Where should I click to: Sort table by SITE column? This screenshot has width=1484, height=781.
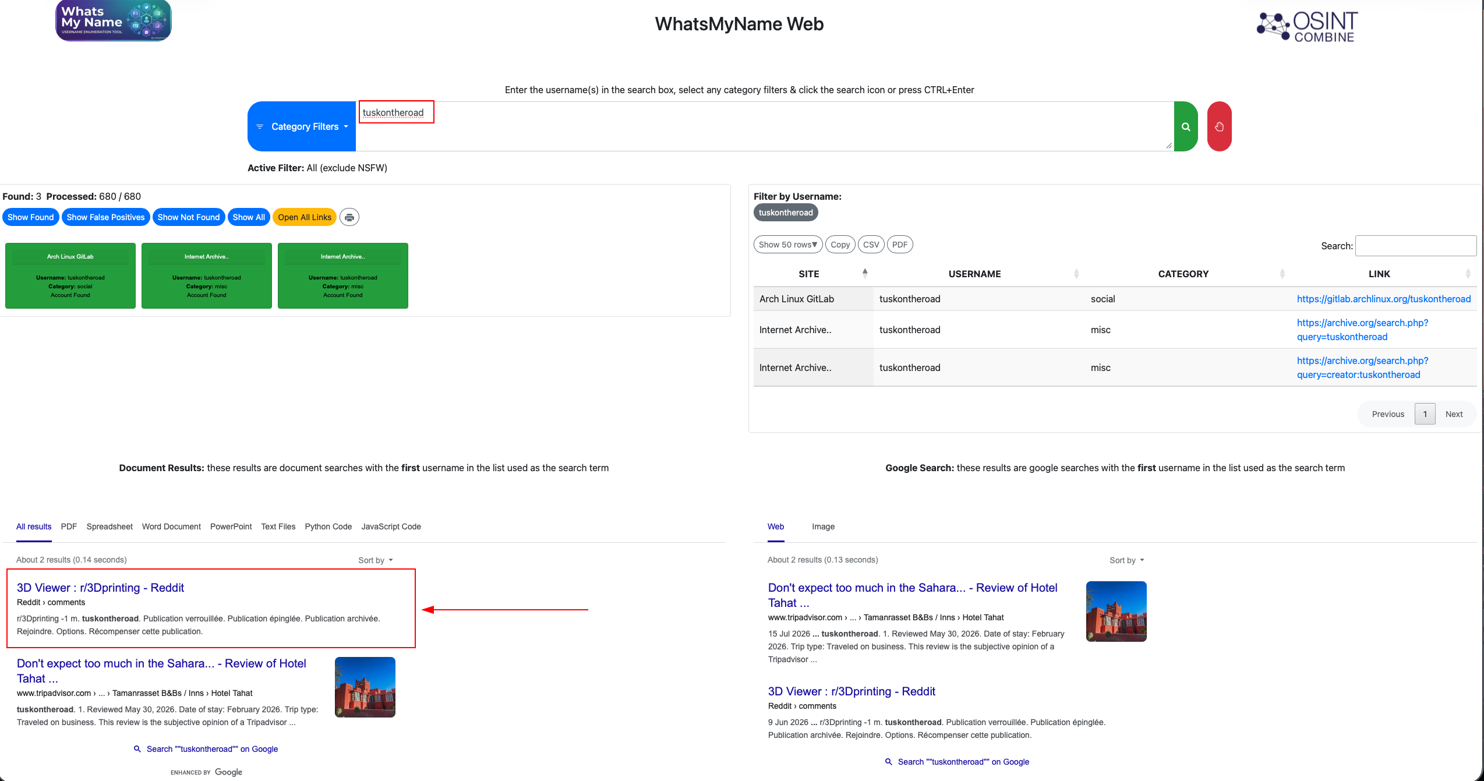coord(813,274)
